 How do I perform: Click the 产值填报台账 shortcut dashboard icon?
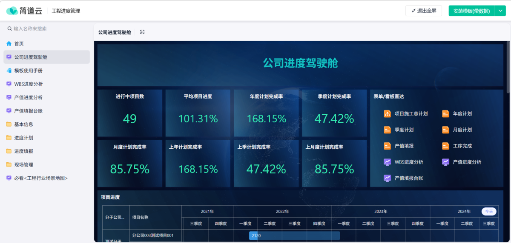pos(388,178)
